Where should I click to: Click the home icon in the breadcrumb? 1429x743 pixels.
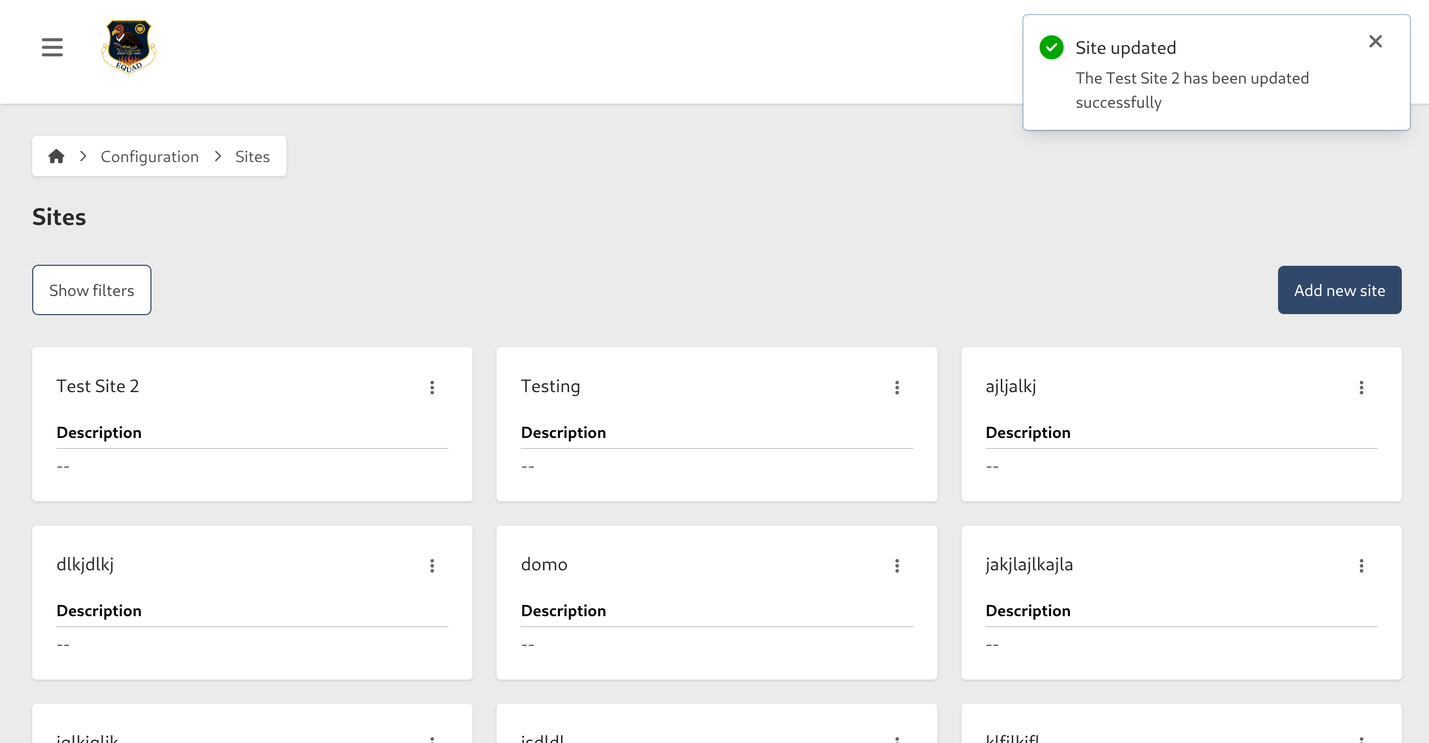click(x=56, y=156)
